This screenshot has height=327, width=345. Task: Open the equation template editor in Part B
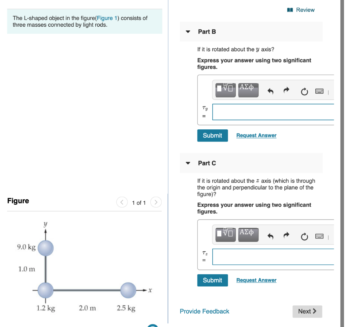[225, 90]
